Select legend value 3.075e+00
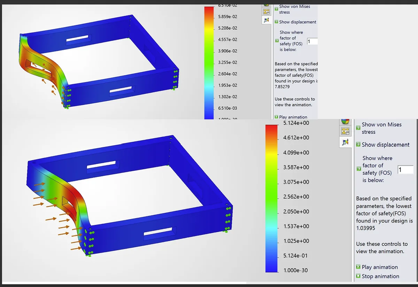418x287 pixels. point(296,182)
